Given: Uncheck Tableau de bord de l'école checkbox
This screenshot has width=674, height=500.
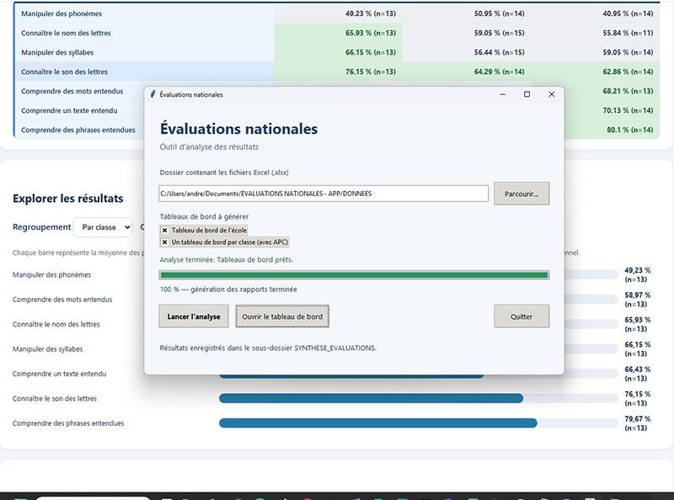Looking at the screenshot, I should click(x=164, y=231).
